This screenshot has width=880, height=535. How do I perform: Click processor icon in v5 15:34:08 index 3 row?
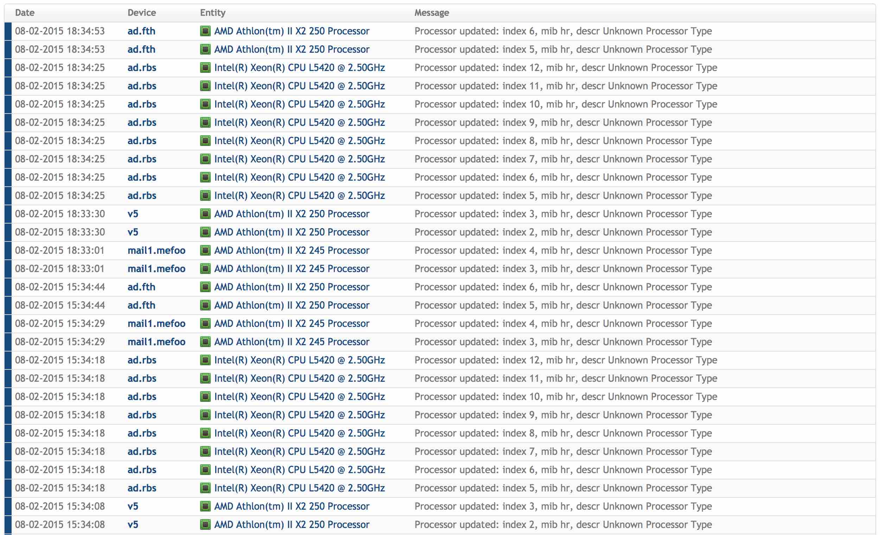[205, 506]
